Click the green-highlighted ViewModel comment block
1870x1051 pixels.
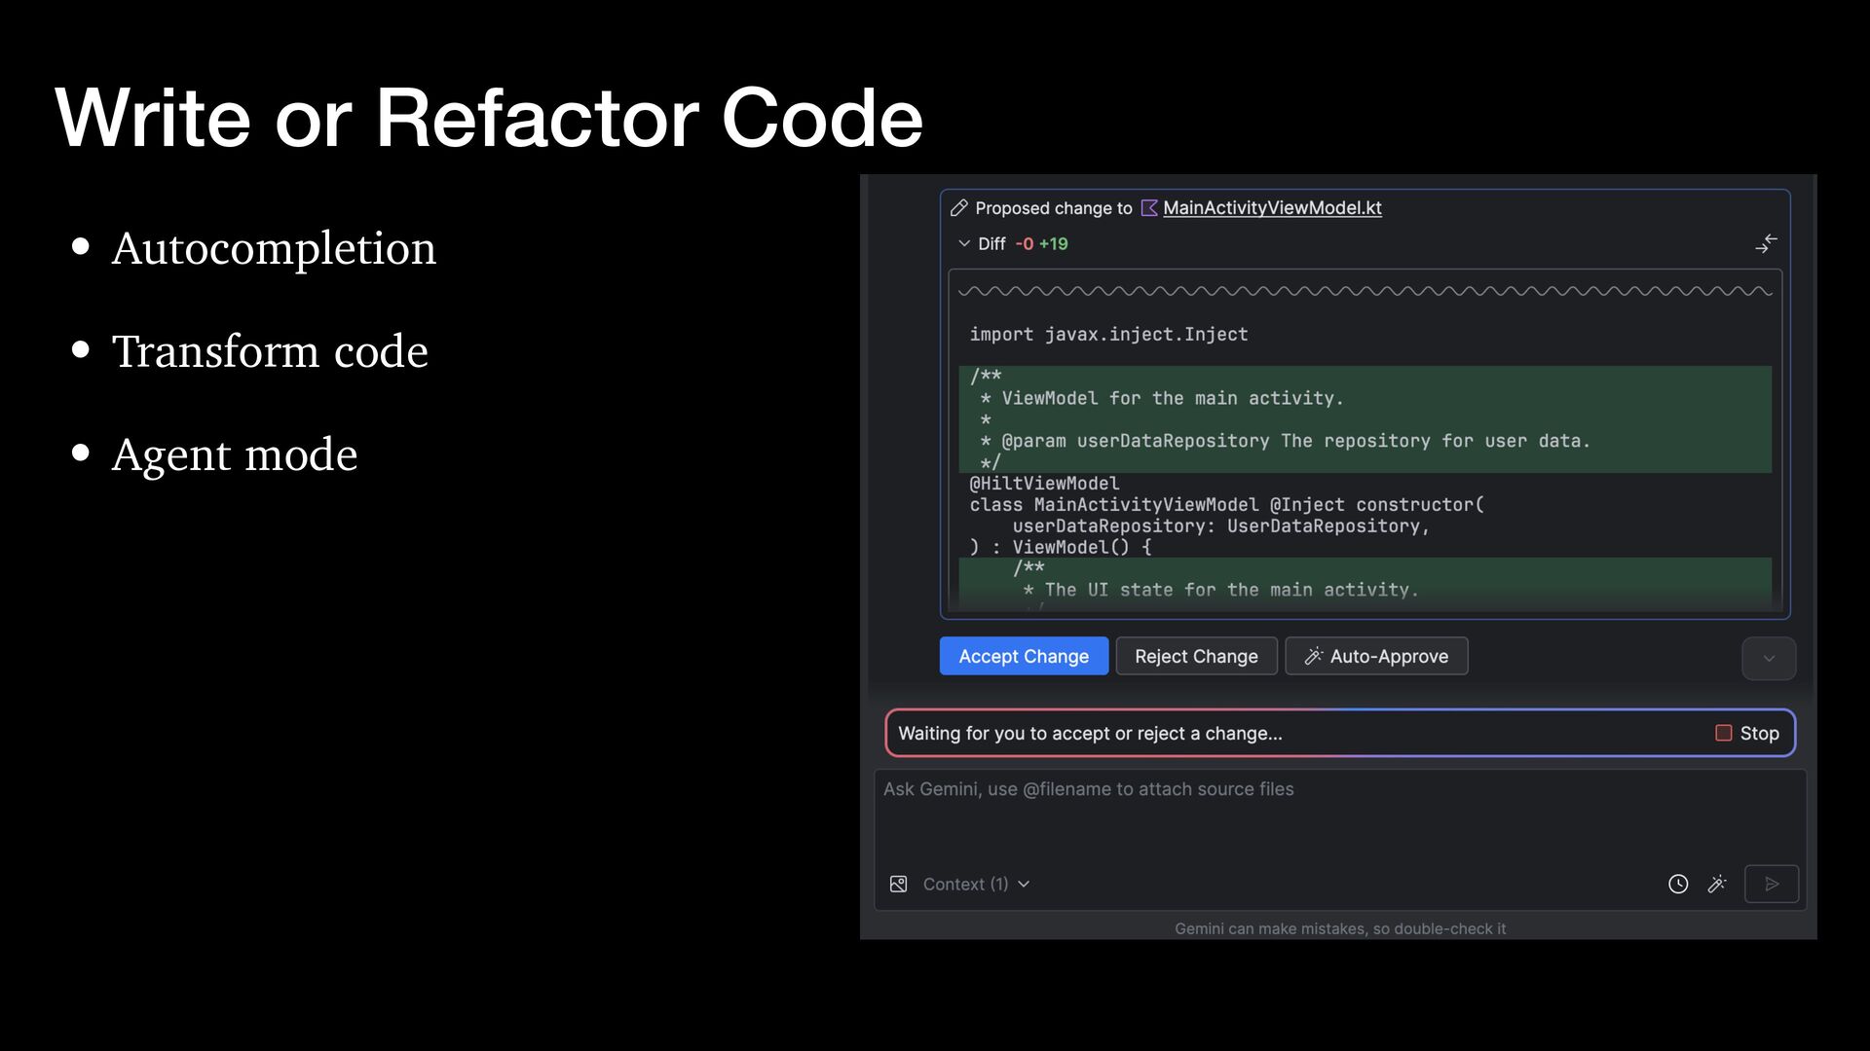coord(1364,419)
